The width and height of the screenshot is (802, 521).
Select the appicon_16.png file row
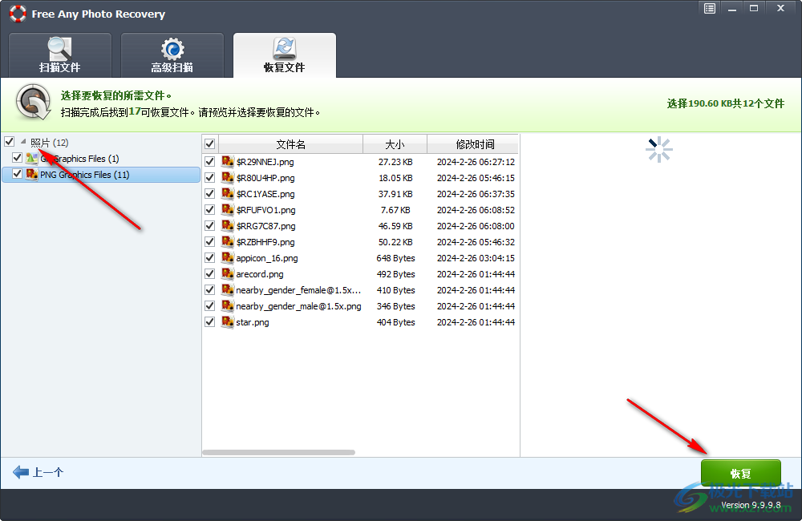pos(265,258)
